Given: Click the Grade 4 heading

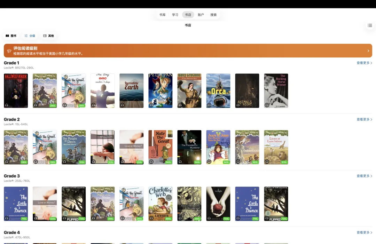Looking at the screenshot, I should tap(12, 233).
